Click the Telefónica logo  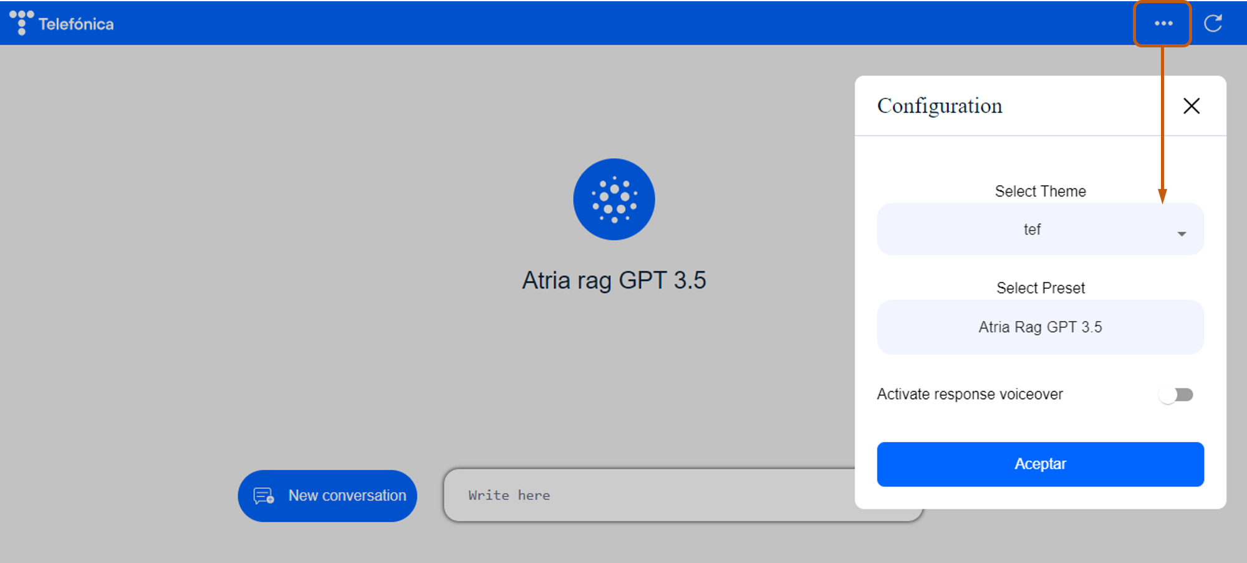(x=61, y=23)
